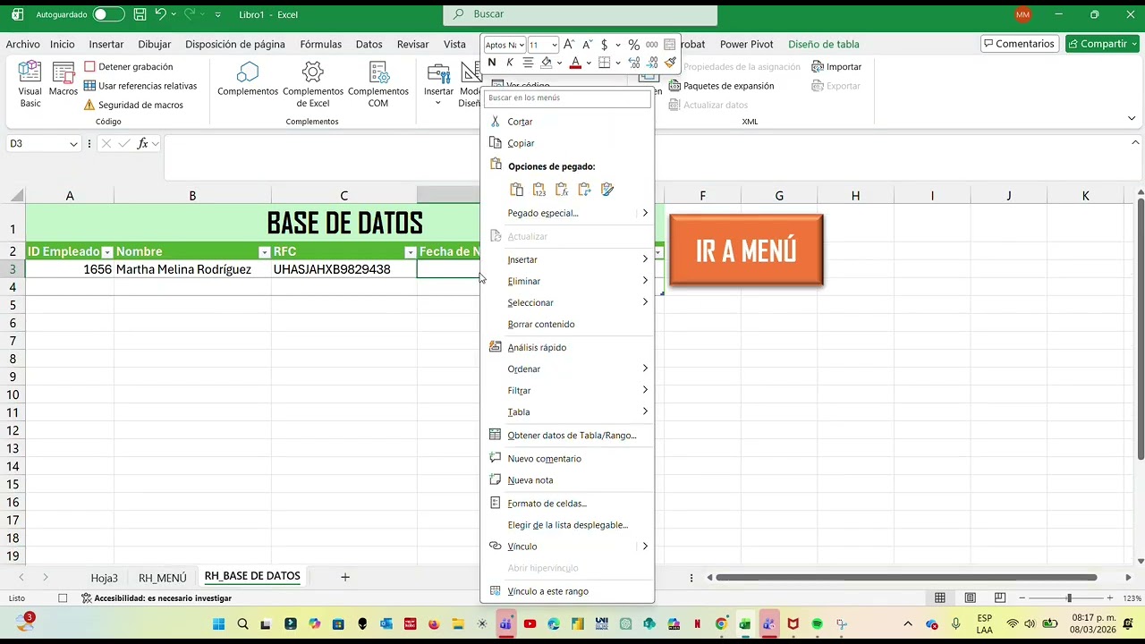Toggle Usar referencias relativas
Image resolution: width=1145 pixels, height=644 pixels.
coord(140,86)
